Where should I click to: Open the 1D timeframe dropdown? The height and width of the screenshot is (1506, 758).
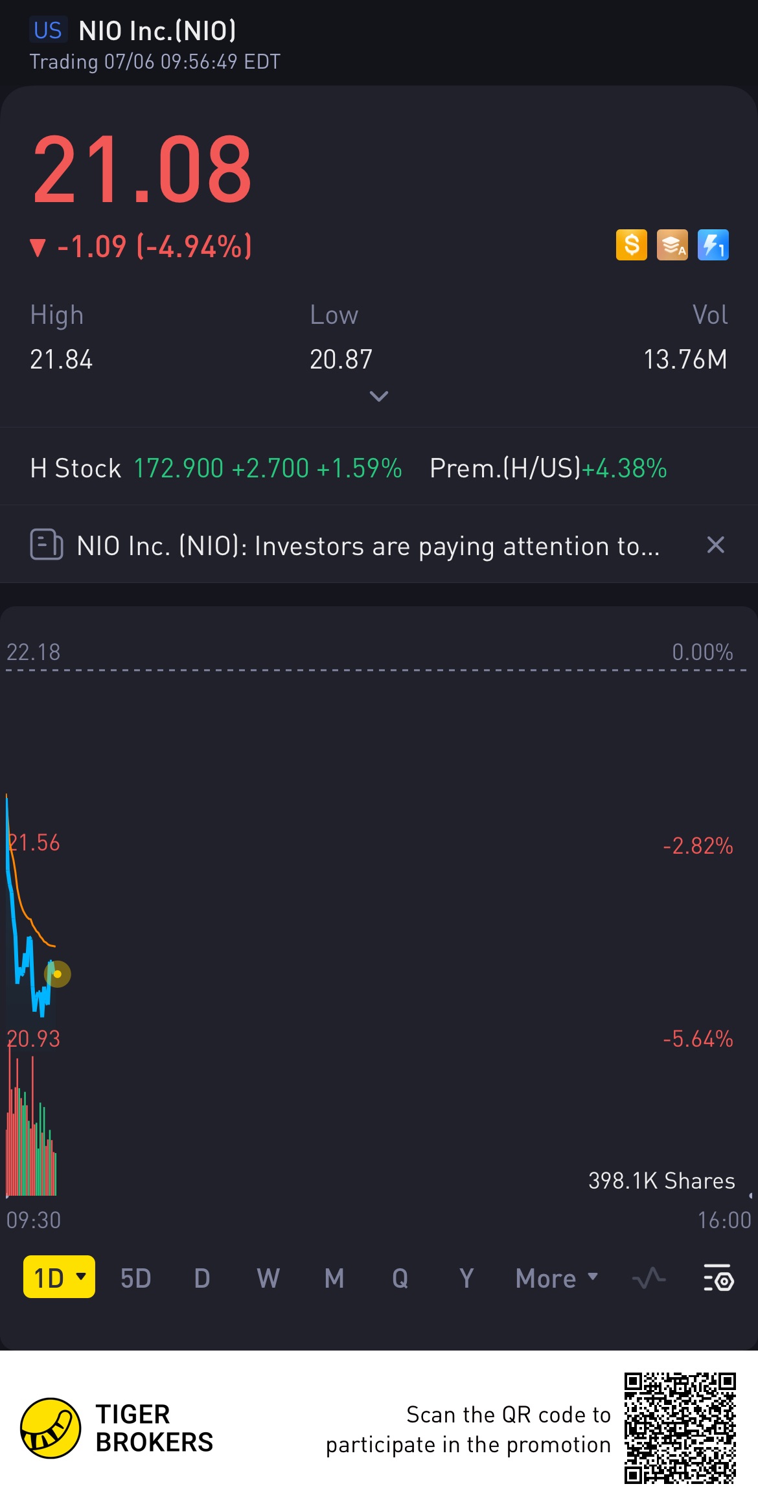pos(59,1277)
